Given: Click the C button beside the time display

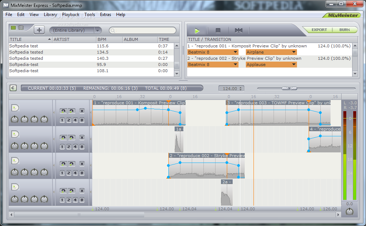Looking at the screenshot, I should [x=13, y=88].
